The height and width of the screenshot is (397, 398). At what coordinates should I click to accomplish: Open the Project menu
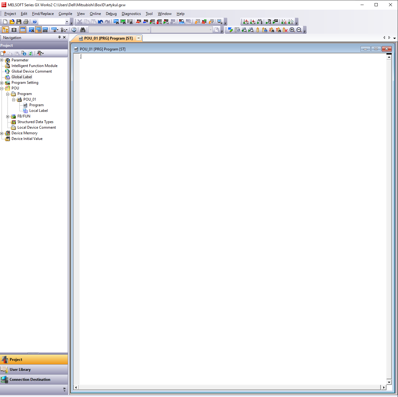(x=10, y=14)
